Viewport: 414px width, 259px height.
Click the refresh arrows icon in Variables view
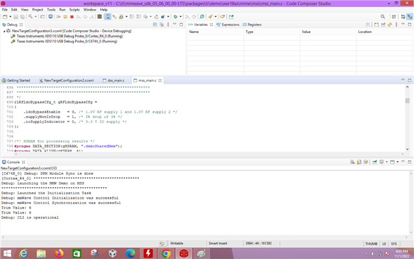click(x=389, y=25)
